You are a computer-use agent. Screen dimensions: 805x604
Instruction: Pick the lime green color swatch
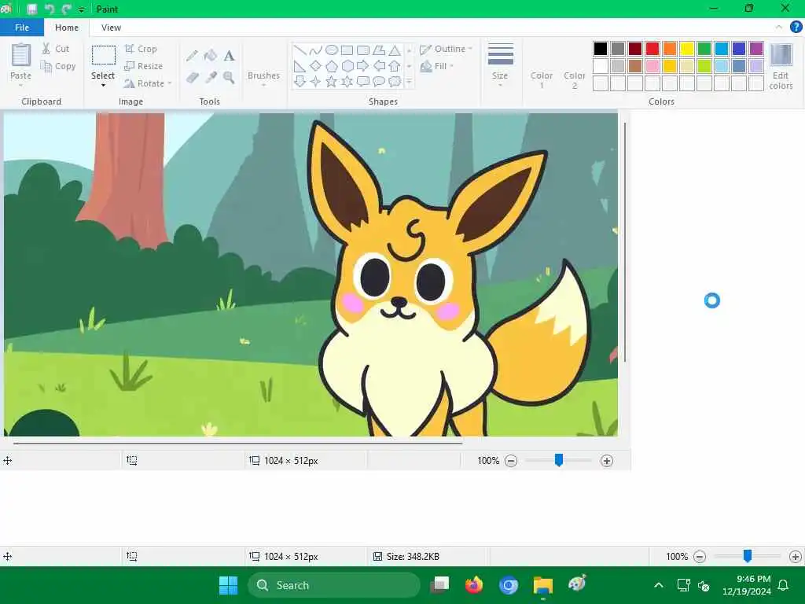(x=704, y=66)
